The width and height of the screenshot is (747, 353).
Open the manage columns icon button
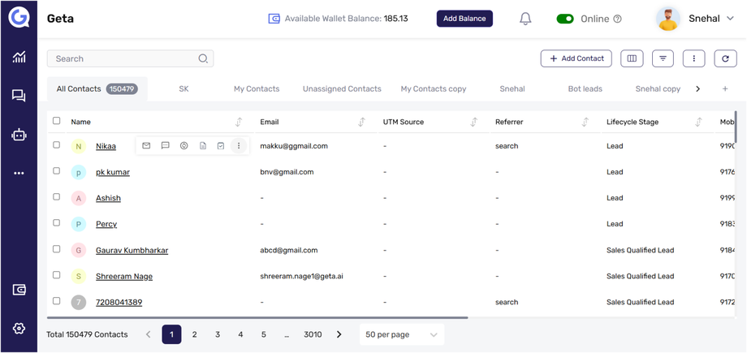click(632, 58)
